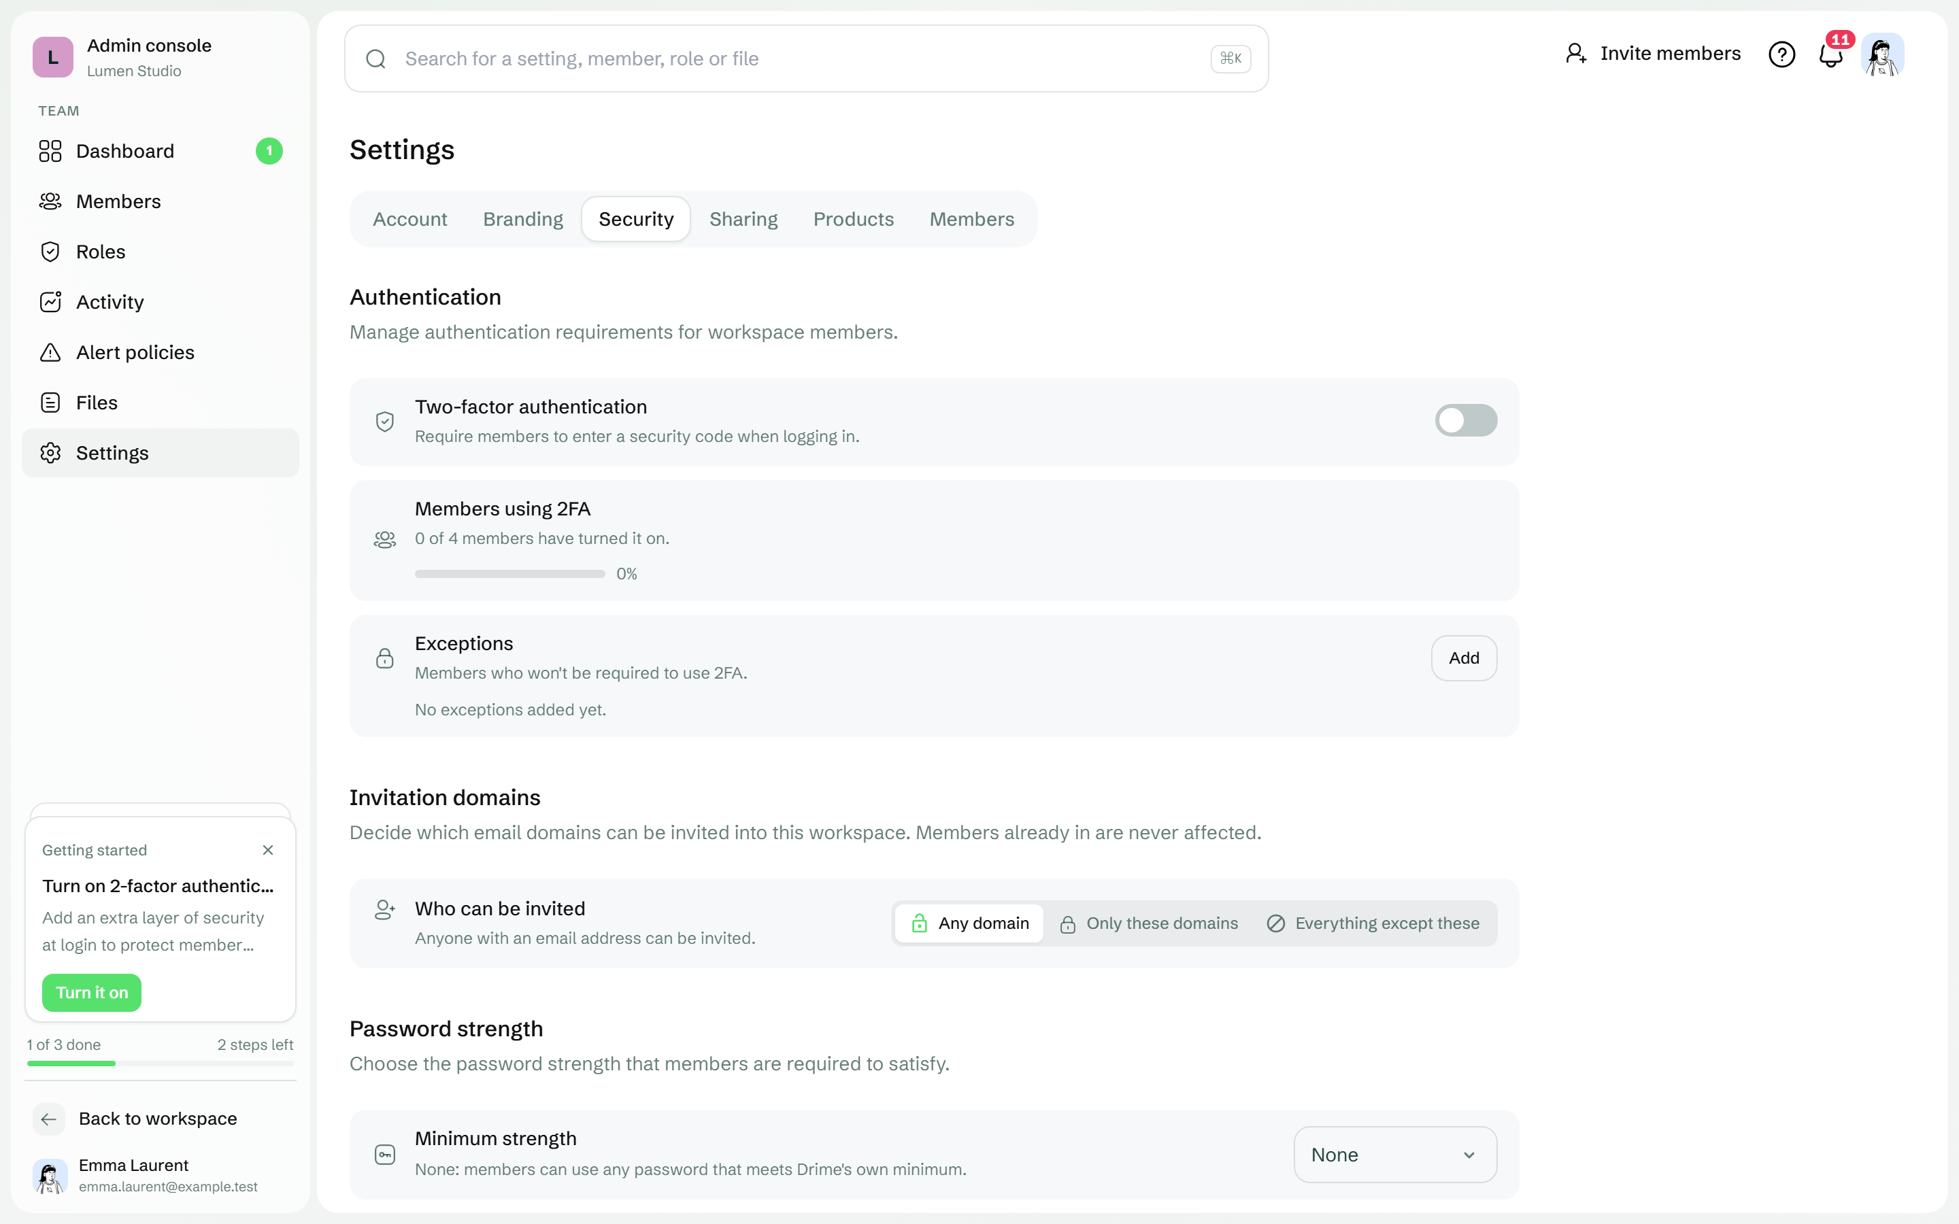Click the back arrow icon for workspace
The width and height of the screenshot is (1959, 1224).
(x=48, y=1119)
